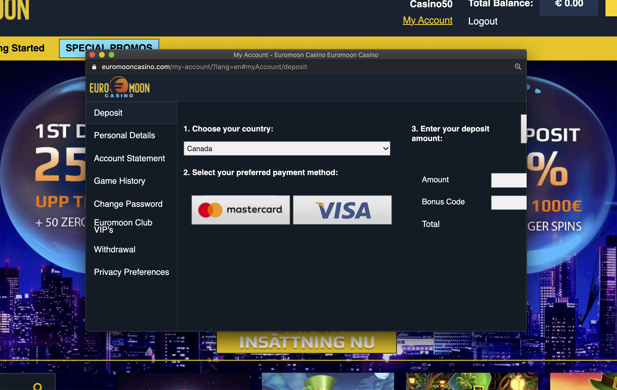View Game History
Image resolution: width=617 pixels, height=390 pixels.
(x=120, y=181)
